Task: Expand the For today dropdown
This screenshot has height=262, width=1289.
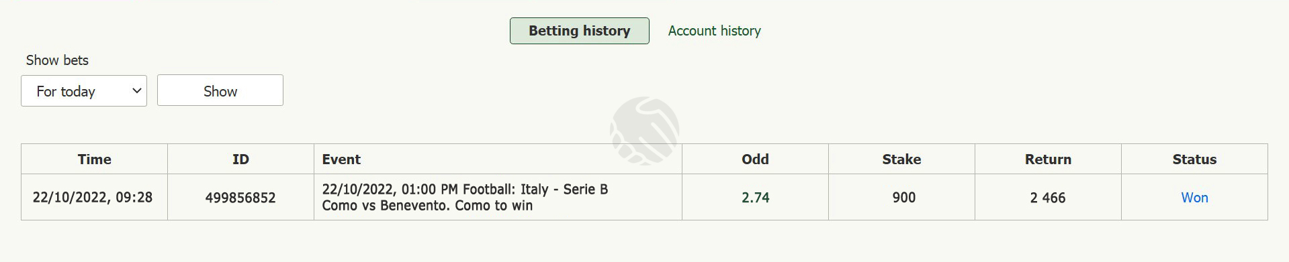Action: point(84,90)
